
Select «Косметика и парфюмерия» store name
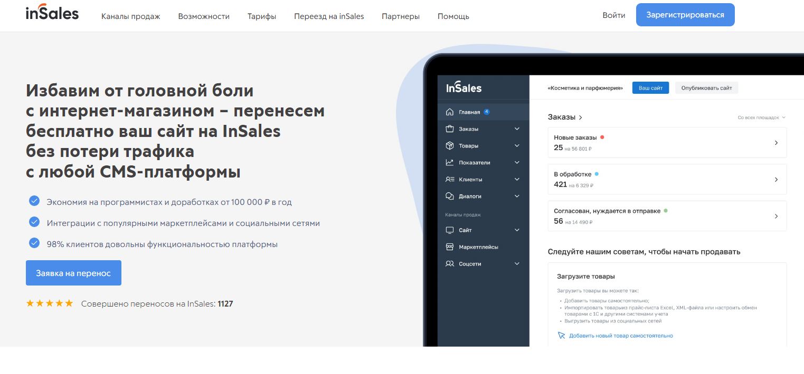coord(585,88)
